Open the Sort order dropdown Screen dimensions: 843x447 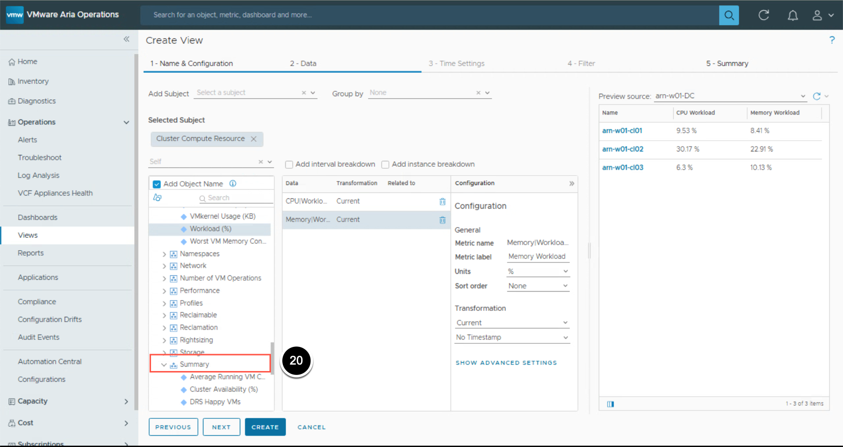click(x=537, y=286)
